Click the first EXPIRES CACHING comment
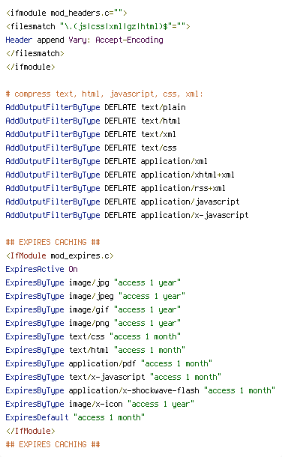The width and height of the screenshot is (282, 457). click(52, 242)
